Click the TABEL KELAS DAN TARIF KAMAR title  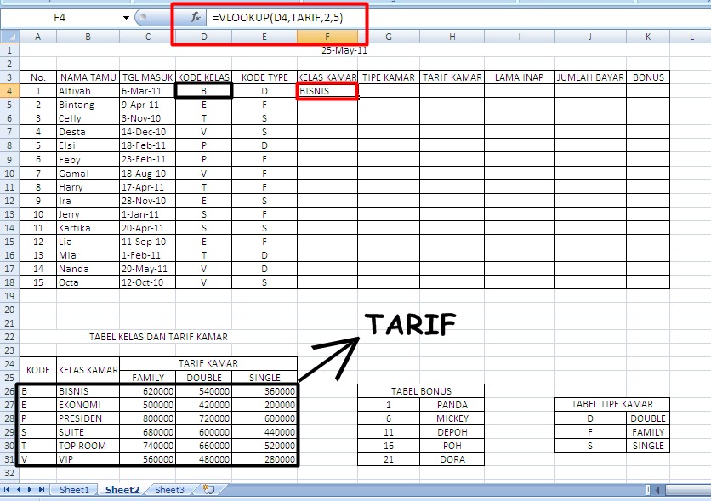(158, 337)
